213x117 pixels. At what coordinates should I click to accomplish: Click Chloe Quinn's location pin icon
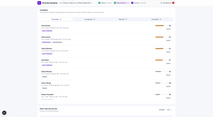51,39
